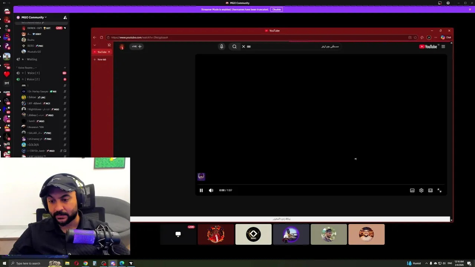The height and width of the screenshot is (267, 475).
Task: Open the browser Copilot Chat button
Action: [x=446, y=37]
